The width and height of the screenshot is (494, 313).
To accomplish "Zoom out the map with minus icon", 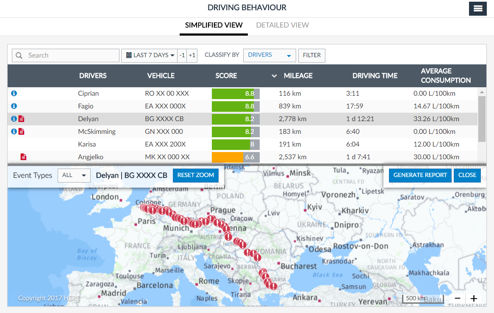I will tap(458, 299).
